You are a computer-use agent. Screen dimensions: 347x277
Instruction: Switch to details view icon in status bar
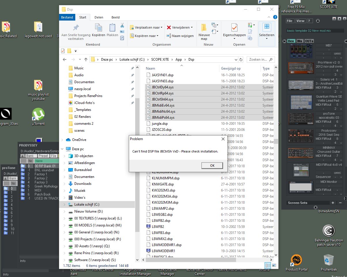[267, 266]
